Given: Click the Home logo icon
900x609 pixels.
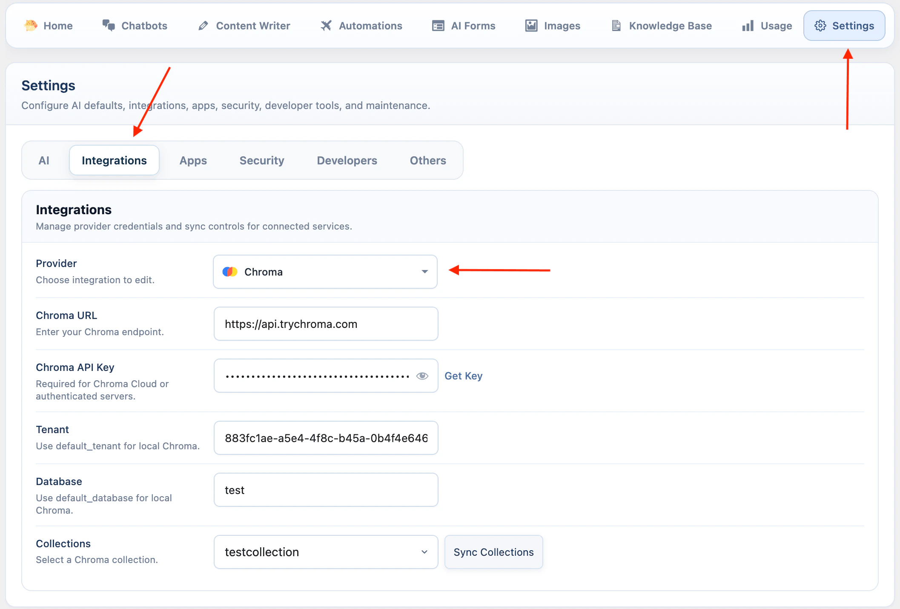Looking at the screenshot, I should point(31,26).
